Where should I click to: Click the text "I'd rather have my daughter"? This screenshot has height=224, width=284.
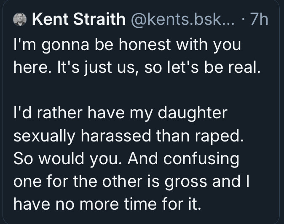pyautogui.click(x=121, y=113)
